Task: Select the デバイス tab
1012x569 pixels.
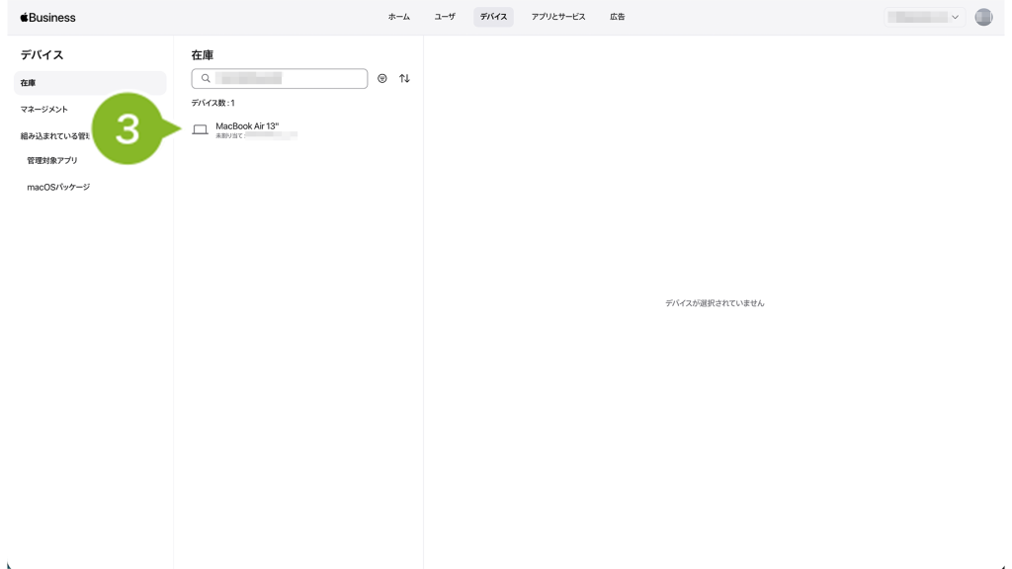Action: click(x=493, y=17)
